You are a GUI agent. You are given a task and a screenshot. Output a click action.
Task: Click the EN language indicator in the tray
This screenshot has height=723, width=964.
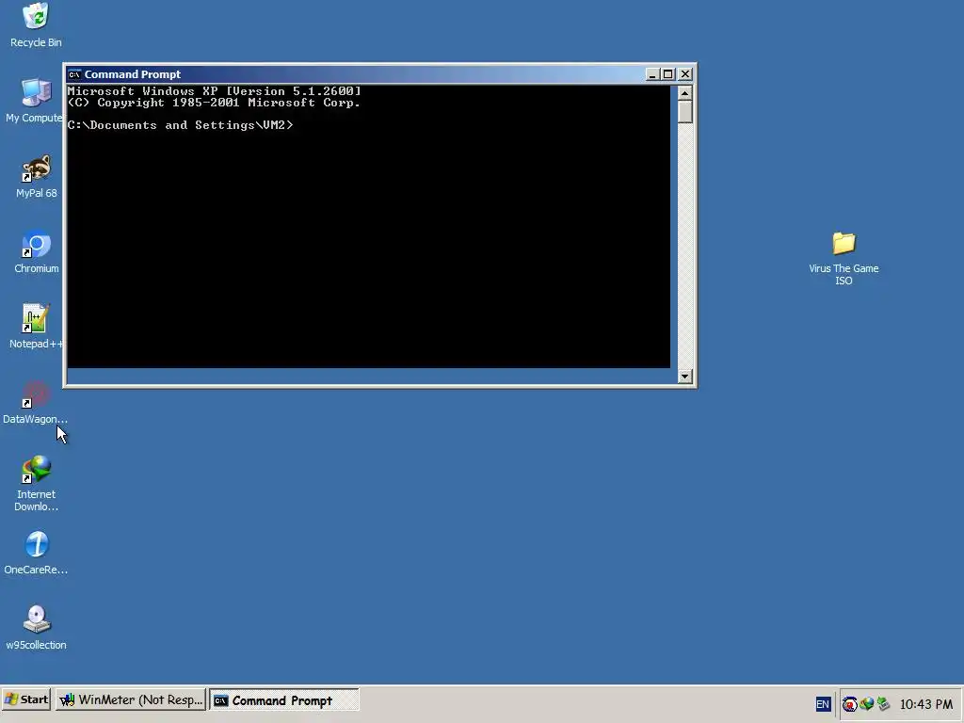point(823,704)
